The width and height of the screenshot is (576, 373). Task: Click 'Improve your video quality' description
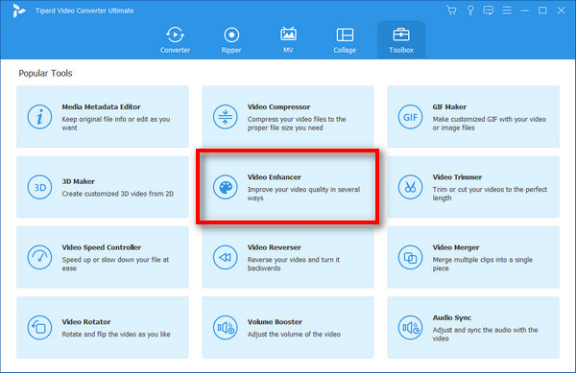[303, 194]
